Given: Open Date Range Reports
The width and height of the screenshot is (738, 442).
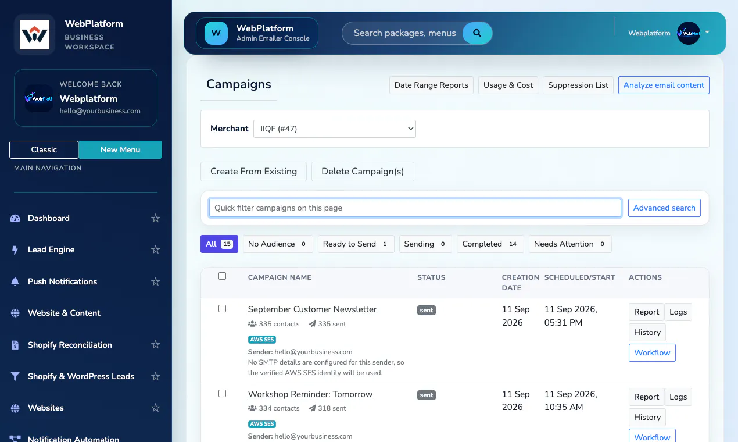Looking at the screenshot, I should 431,85.
